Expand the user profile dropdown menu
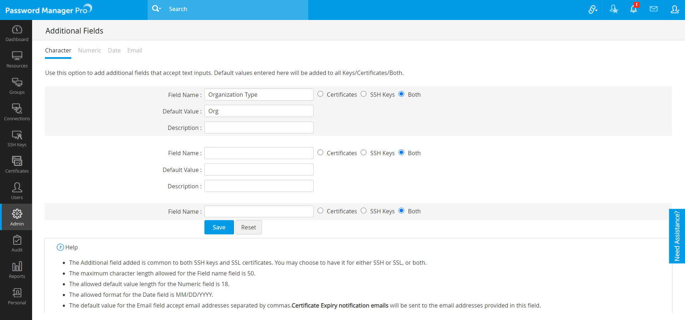 tap(675, 9)
